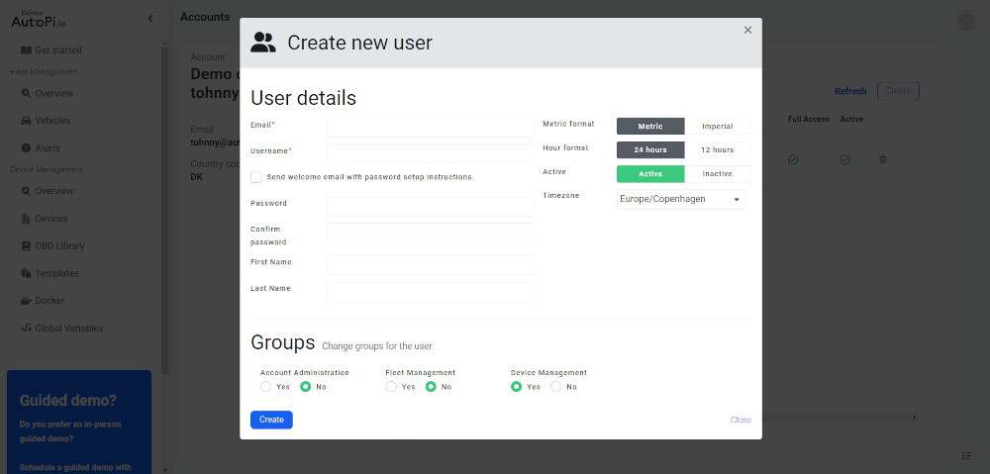Click the Active column green check icon
Image resolution: width=990 pixels, height=474 pixels.
click(x=844, y=159)
